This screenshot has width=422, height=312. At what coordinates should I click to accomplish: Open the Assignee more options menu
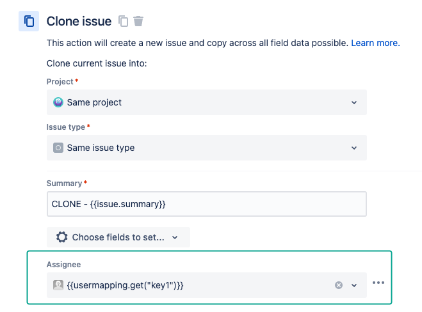(378, 283)
